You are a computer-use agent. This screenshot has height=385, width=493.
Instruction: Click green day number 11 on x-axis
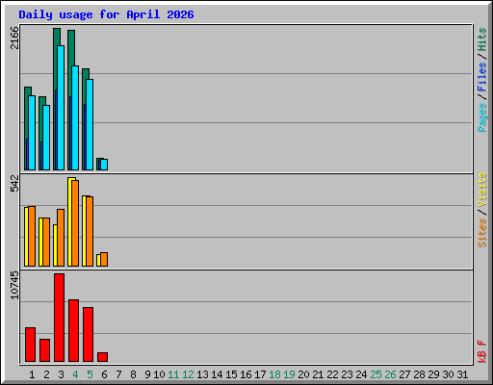click(173, 374)
